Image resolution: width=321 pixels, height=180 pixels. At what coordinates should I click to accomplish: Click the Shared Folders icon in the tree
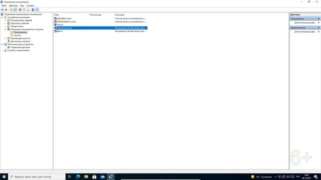pos(9,26)
